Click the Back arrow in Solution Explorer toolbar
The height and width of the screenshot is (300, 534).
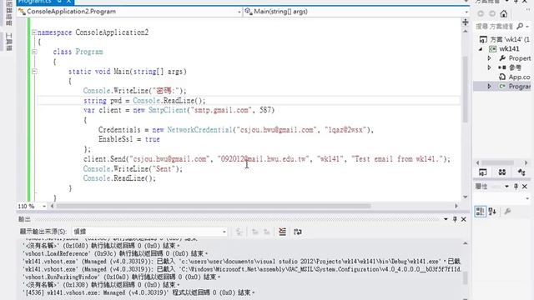click(x=481, y=13)
